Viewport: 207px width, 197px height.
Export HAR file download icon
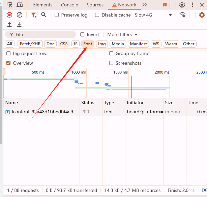(19, 24)
